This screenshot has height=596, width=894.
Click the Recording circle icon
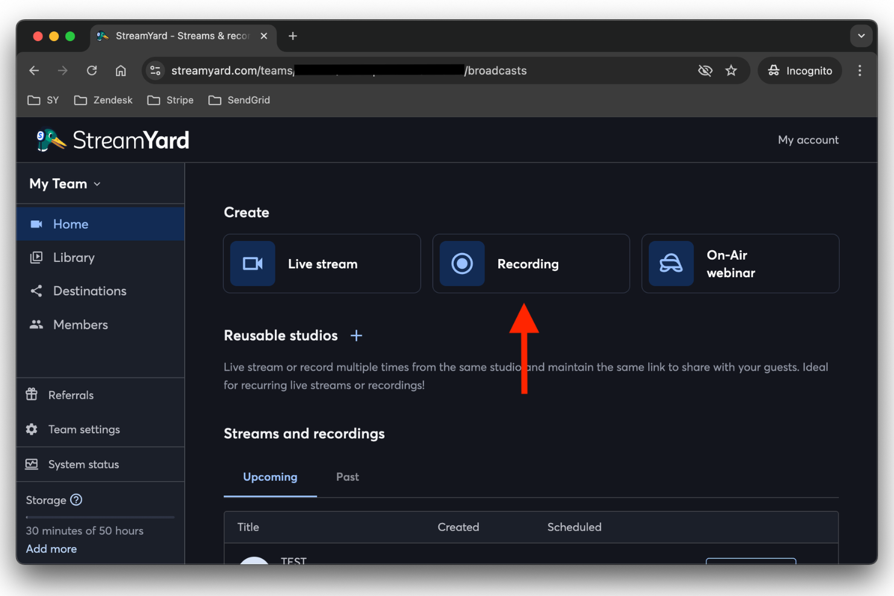(462, 264)
